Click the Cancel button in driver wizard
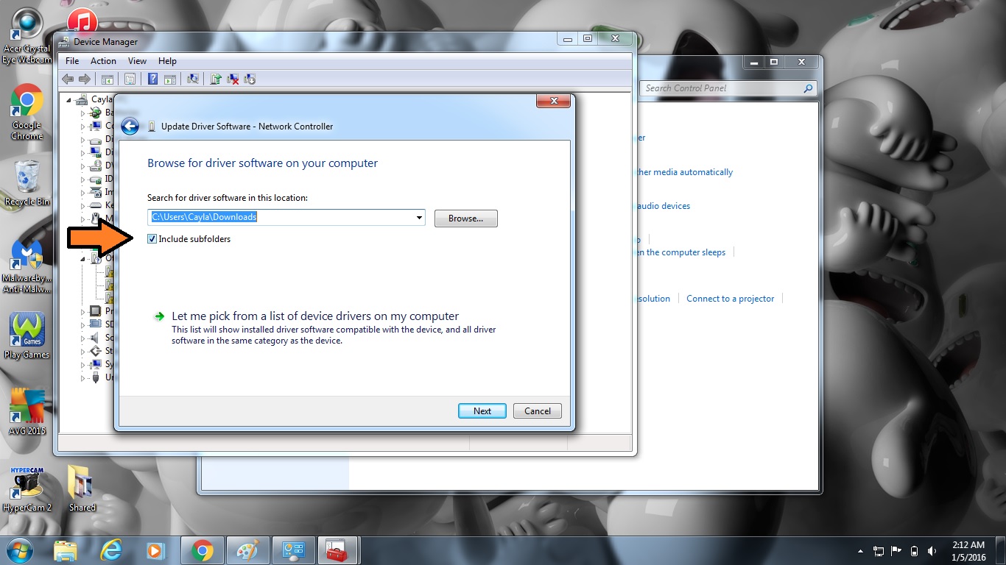This screenshot has height=565, width=1006. pos(538,411)
